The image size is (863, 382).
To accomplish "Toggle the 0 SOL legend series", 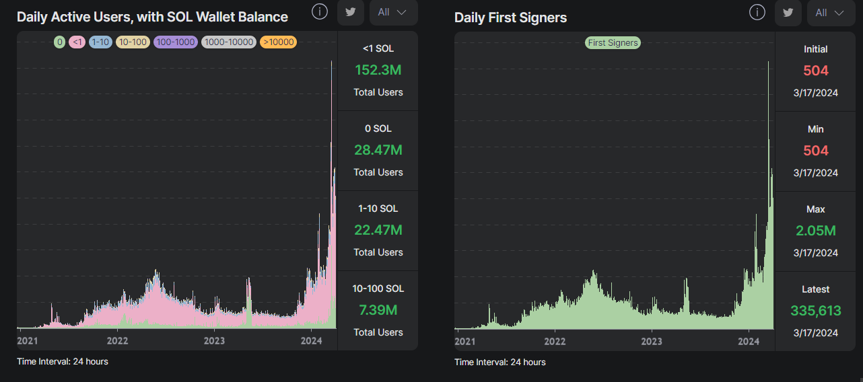I will pos(59,42).
